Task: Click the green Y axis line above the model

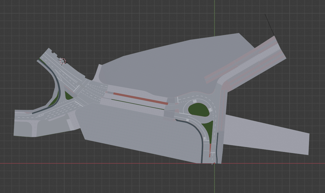Action: pyautogui.click(x=215, y=16)
